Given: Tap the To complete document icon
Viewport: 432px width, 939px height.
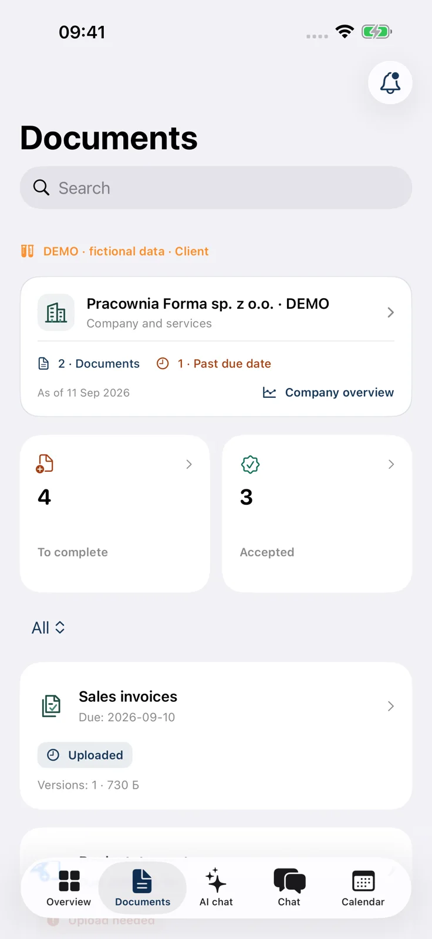Looking at the screenshot, I should (x=45, y=464).
